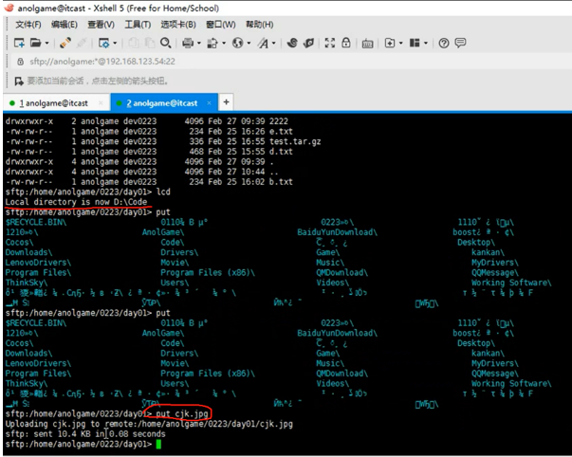This screenshot has height=457, width=572.
Task: Click the New session toolbar icon
Action: tap(19, 43)
